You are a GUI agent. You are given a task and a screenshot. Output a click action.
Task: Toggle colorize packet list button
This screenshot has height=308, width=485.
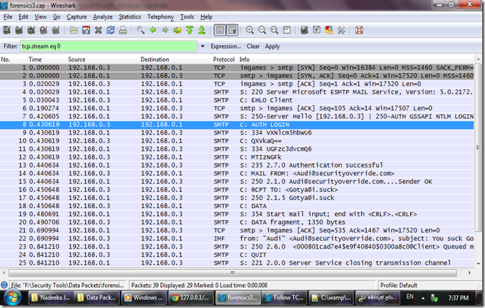pos(220,30)
